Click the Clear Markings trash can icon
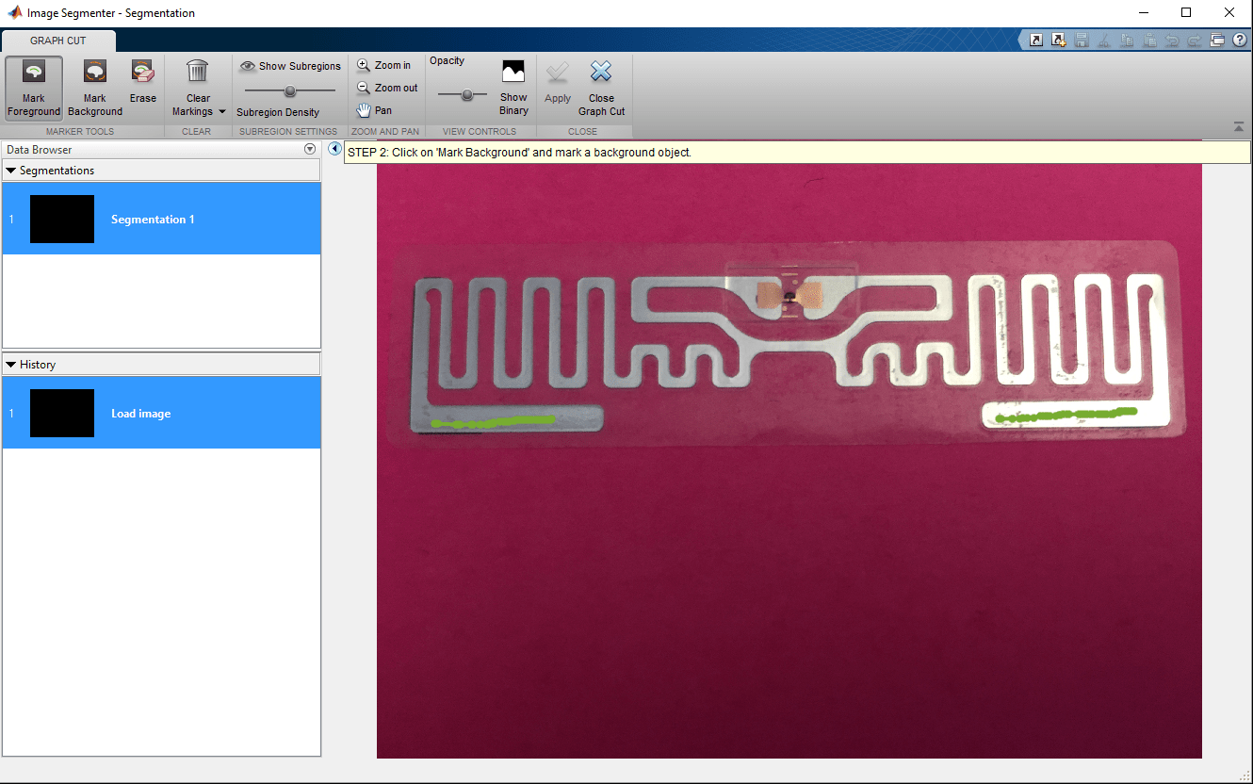 pyautogui.click(x=198, y=72)
